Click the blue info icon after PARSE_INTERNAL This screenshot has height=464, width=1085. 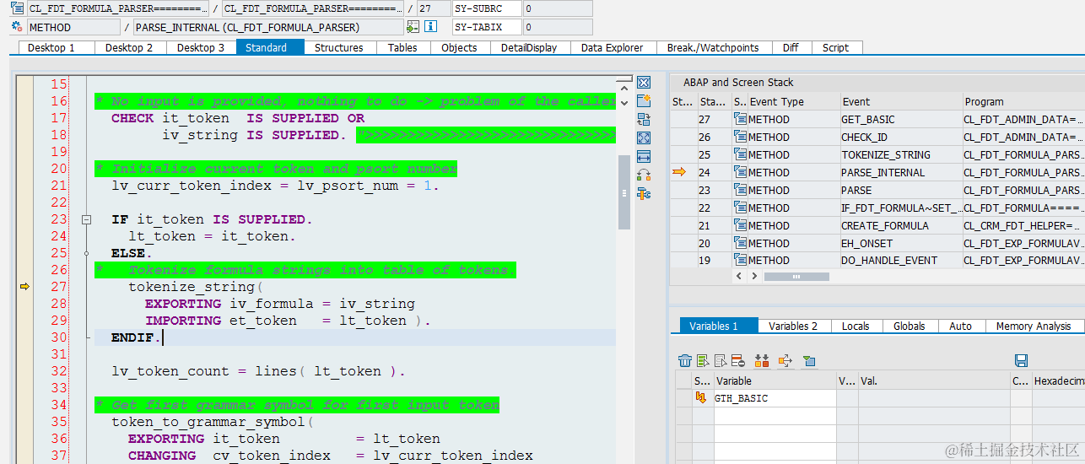430,27
